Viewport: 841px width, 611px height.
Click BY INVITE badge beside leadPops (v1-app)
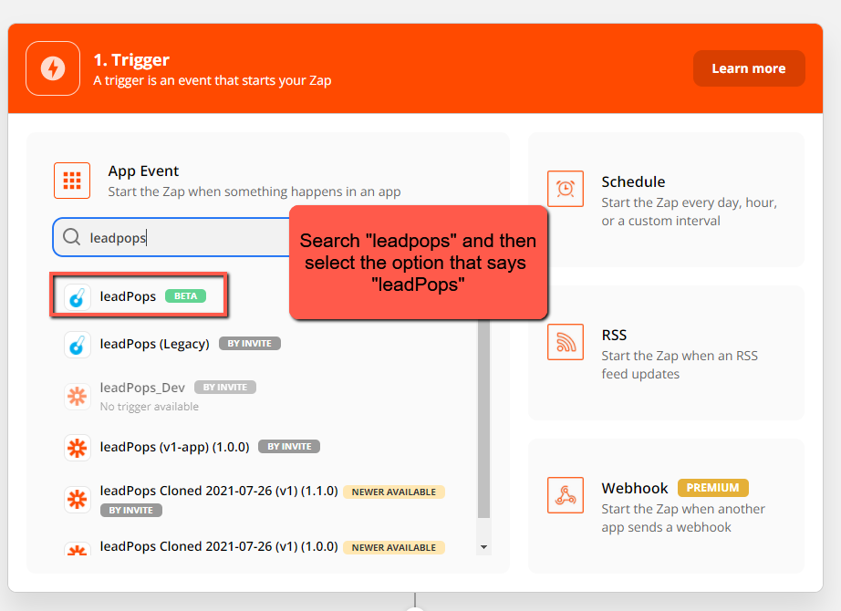click(x=289, y=446)
